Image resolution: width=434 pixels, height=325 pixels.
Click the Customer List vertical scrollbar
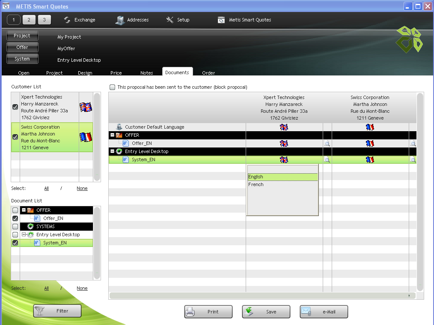point(97,137)
